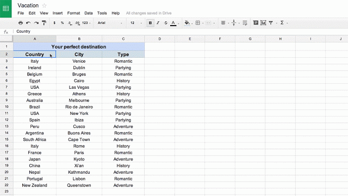Open the Format menu

[73, 13]
